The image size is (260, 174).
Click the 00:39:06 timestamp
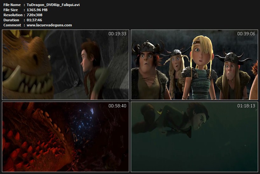tap(246, 34)
